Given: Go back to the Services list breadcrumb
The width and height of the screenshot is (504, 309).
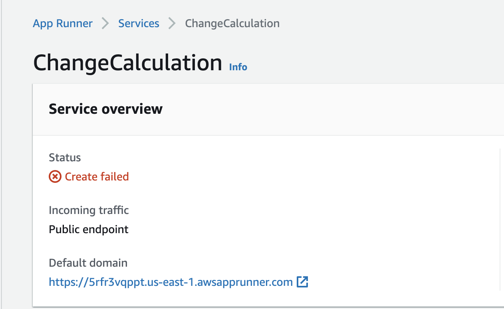Looking at the screenshot, I should (138, 23).
